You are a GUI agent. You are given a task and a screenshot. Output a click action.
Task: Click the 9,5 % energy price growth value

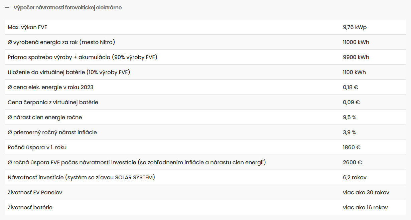pos(350,118)
